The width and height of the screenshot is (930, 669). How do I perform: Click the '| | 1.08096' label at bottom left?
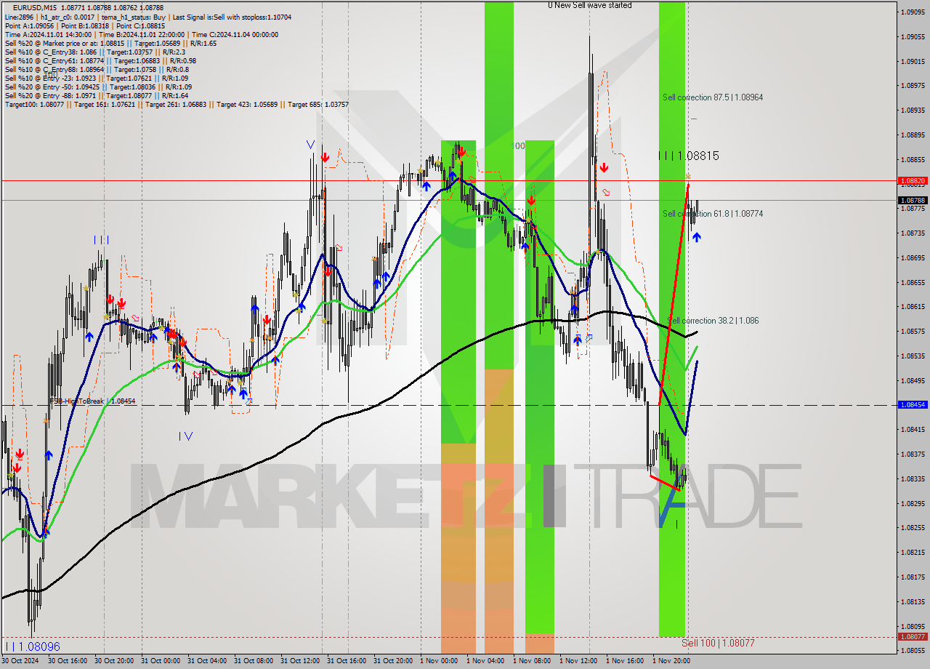32,646
